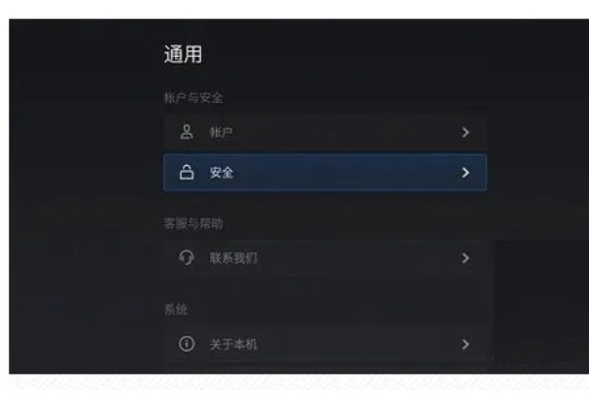Open 联系我们 via its chevron arrow
The height and width of the screenshot is (393, 589).
tap(465, 258)
